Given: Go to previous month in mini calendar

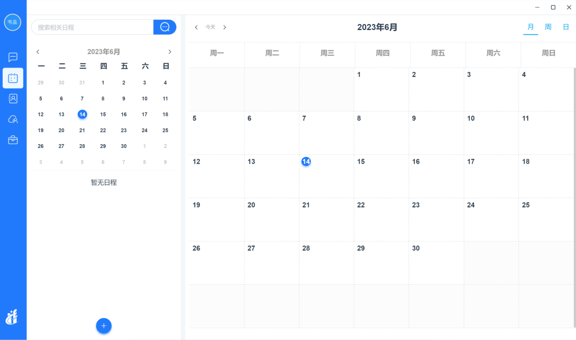Looking at the screenshot, I should (38, 52).
